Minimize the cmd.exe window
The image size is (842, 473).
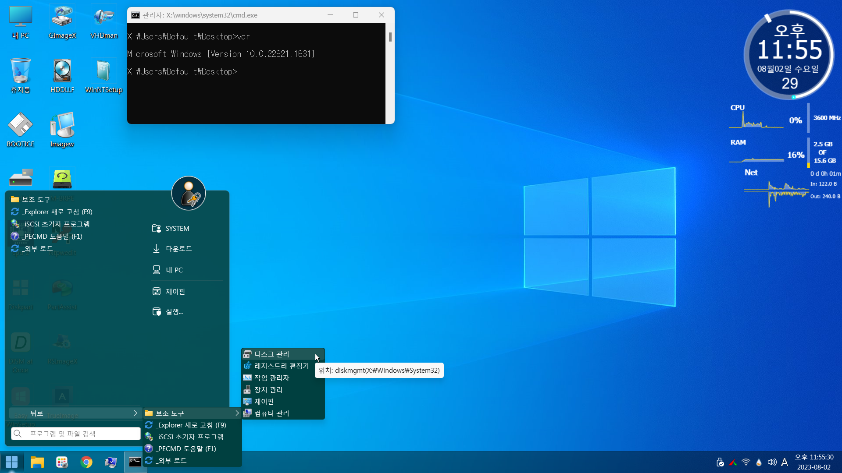coord(330,15)
